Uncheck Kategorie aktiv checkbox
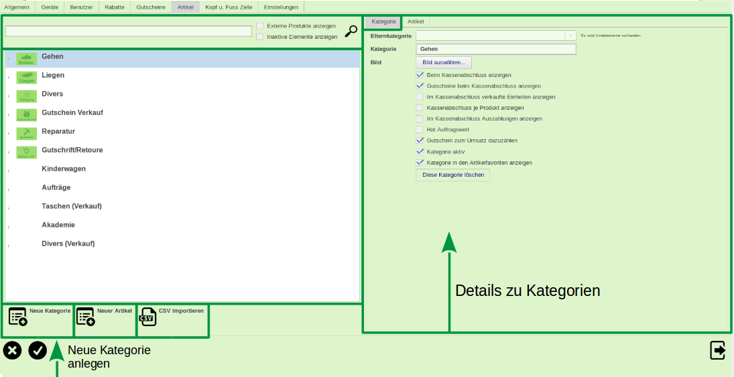The image size is (734, 377). (x=420, y=151)
